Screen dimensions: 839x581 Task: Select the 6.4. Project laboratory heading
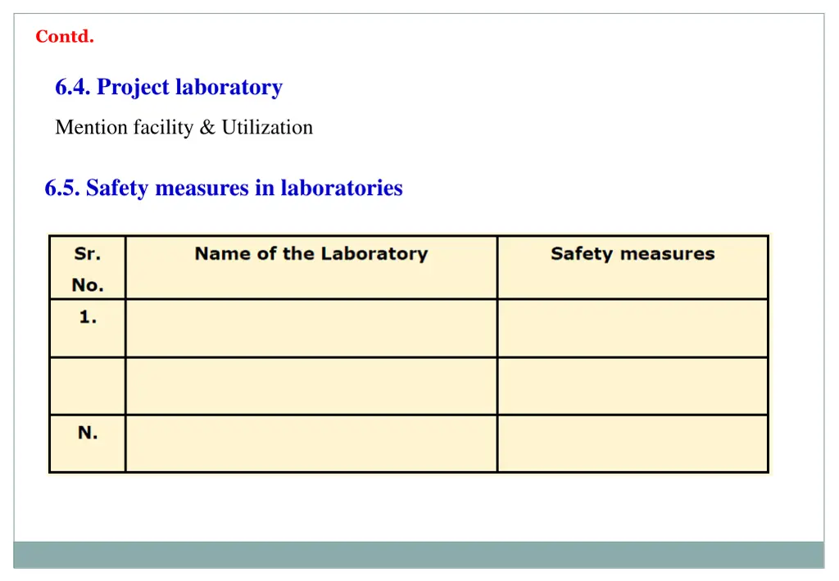(169, 87)
